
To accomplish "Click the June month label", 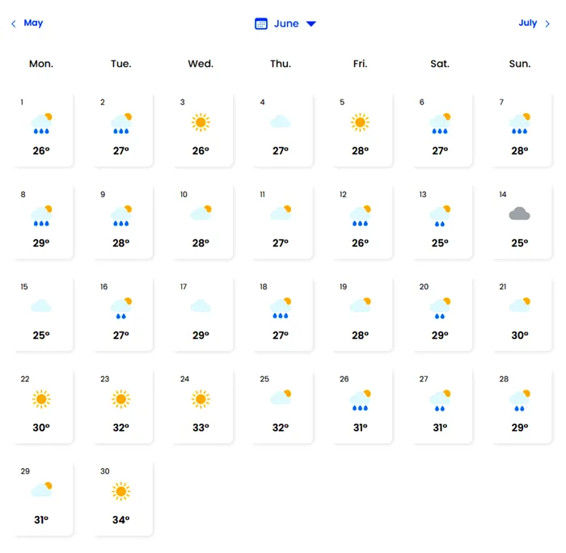I will click(x=286, y=23).
